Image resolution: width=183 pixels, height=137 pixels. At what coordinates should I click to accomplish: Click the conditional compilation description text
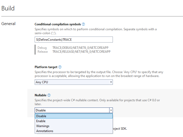click(x=95, y=31)
